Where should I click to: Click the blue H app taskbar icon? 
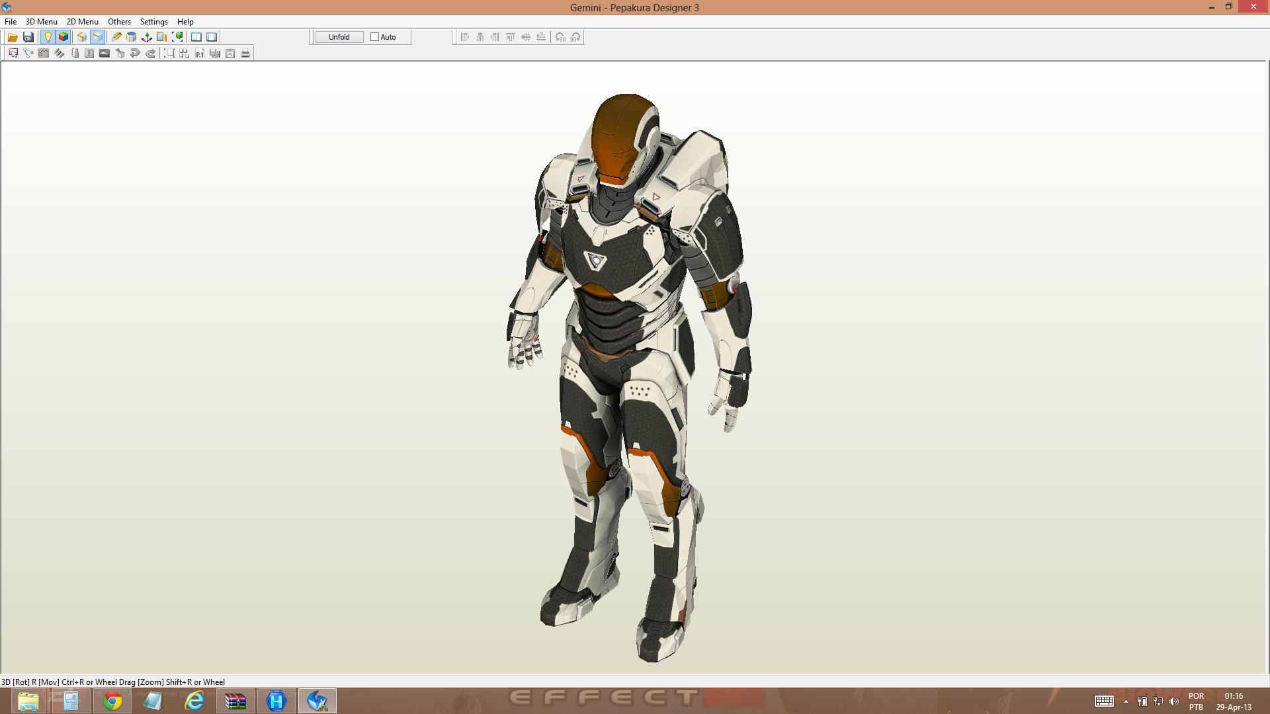[276, 701]
